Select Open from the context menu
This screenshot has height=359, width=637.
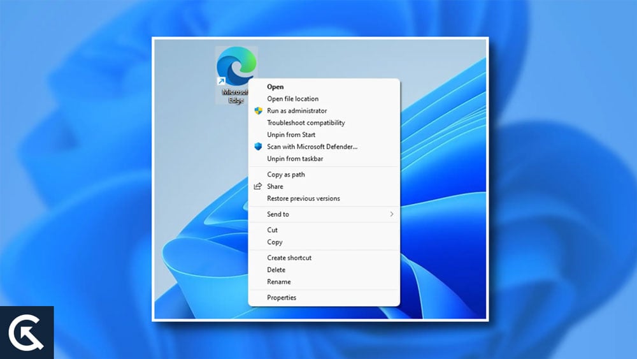tap(275, 87)
